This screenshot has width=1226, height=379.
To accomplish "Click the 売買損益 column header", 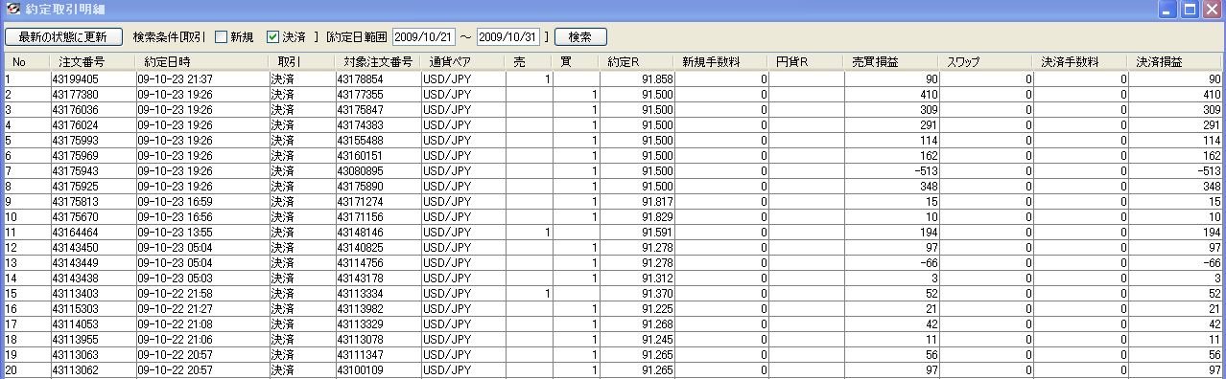I will (x=892, y=62).
